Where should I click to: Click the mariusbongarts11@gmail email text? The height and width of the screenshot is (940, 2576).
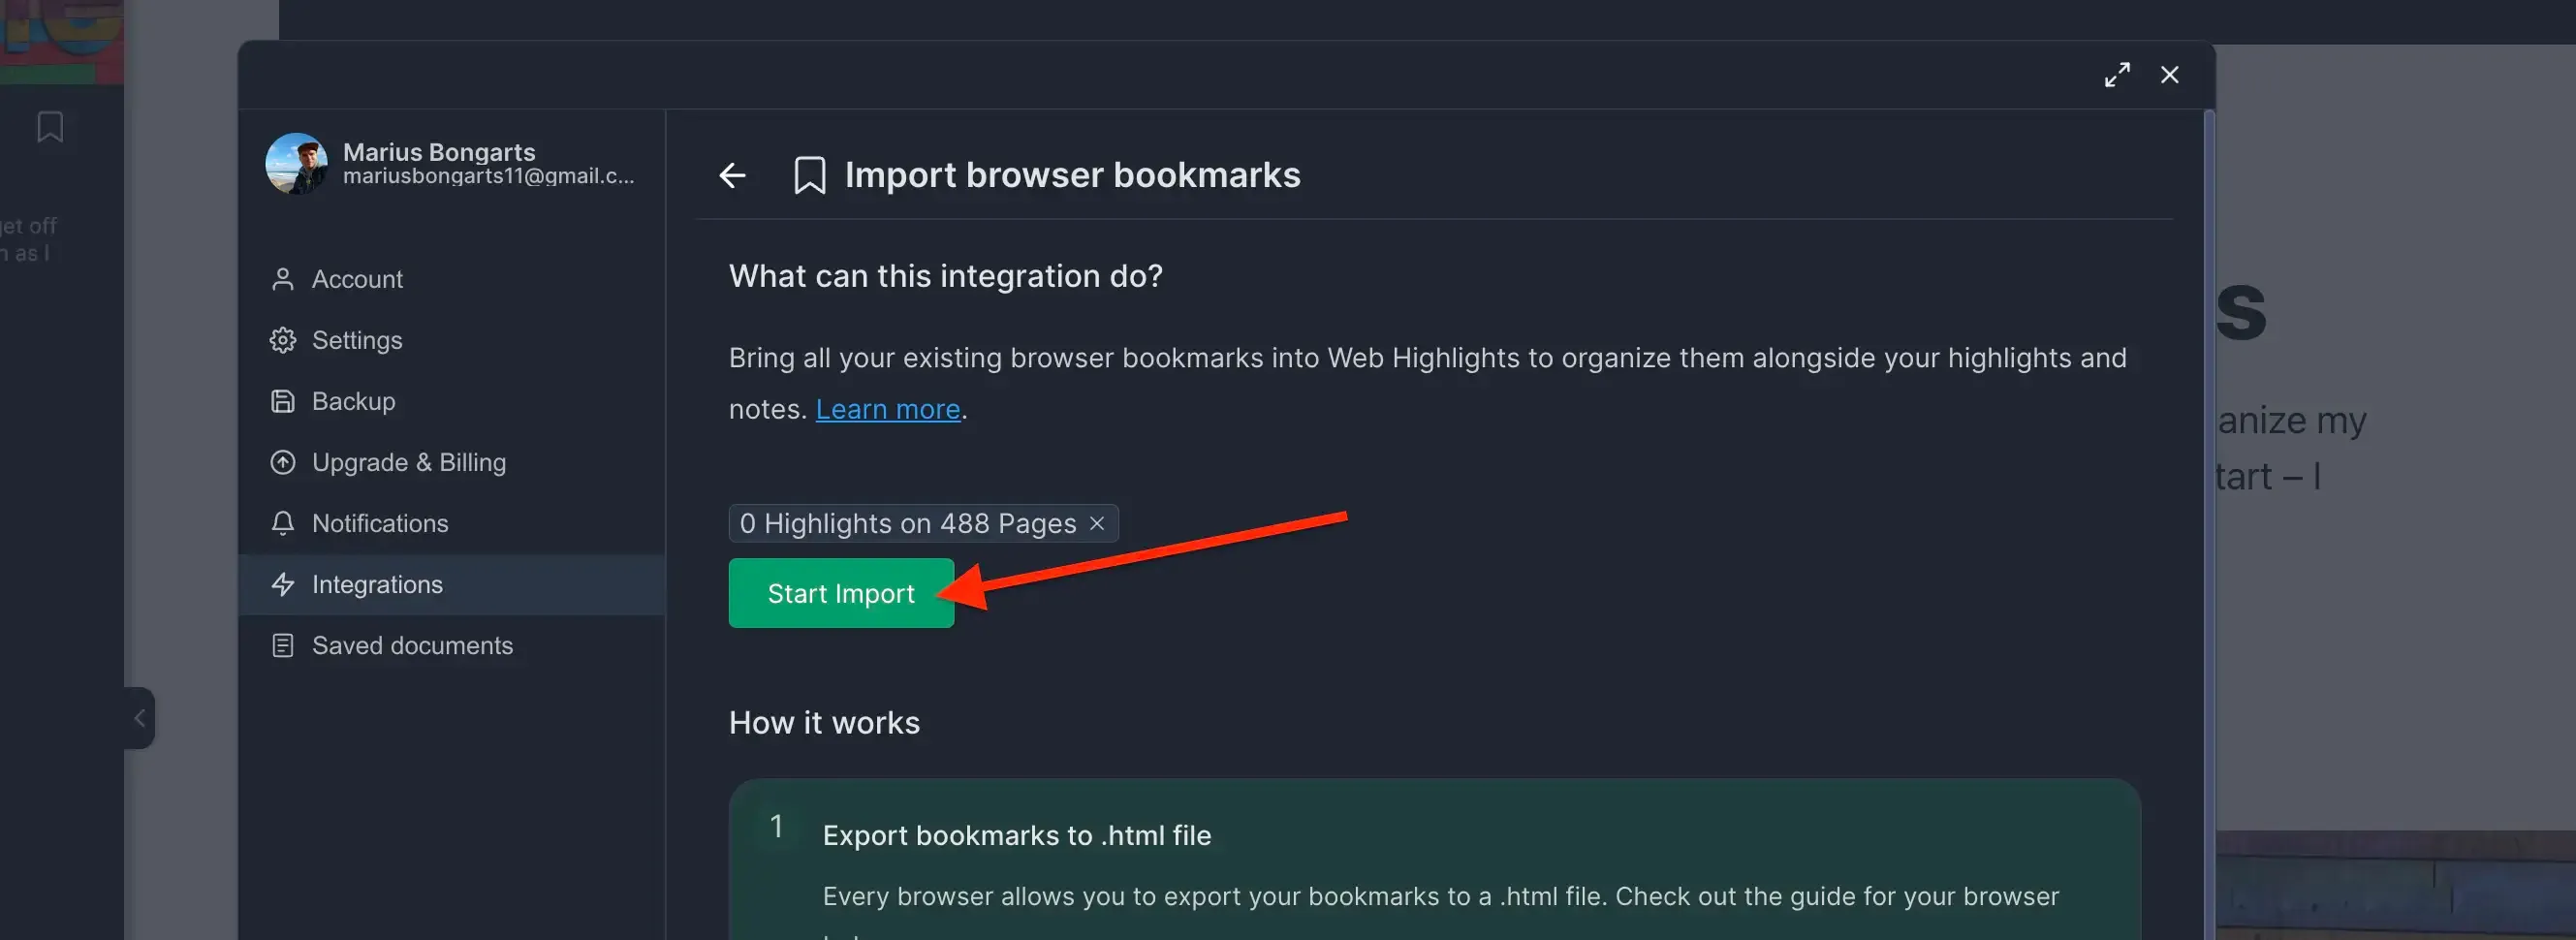[488, 176]
